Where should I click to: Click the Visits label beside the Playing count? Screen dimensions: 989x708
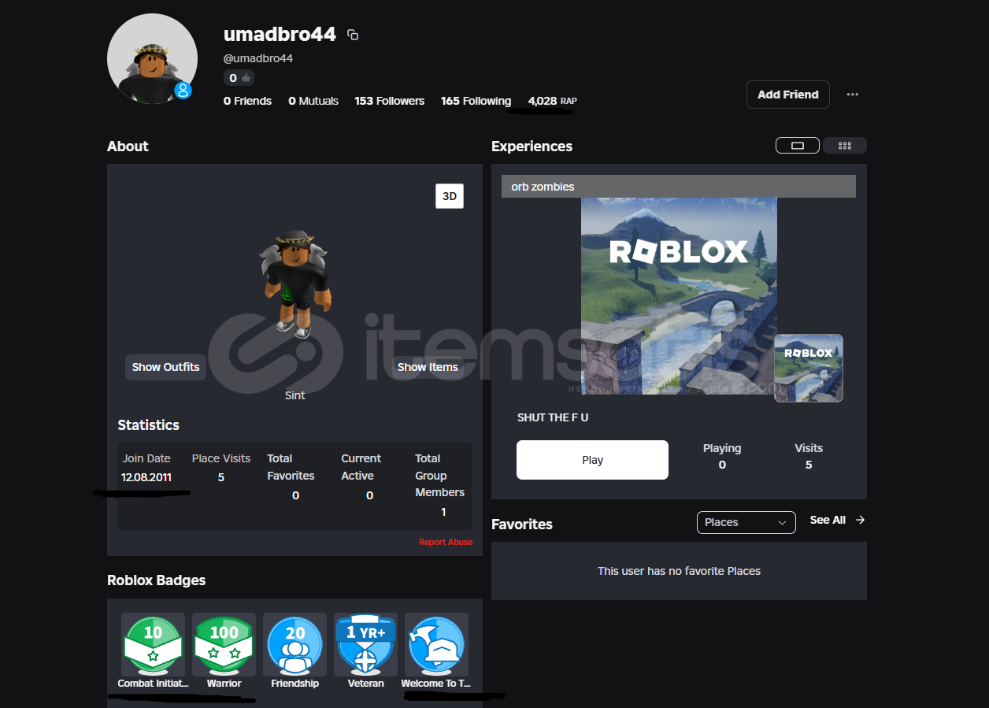(x=809, y=448)
